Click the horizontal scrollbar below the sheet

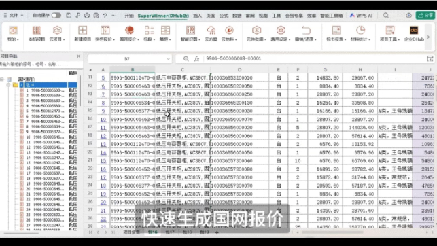click(332, 232)
